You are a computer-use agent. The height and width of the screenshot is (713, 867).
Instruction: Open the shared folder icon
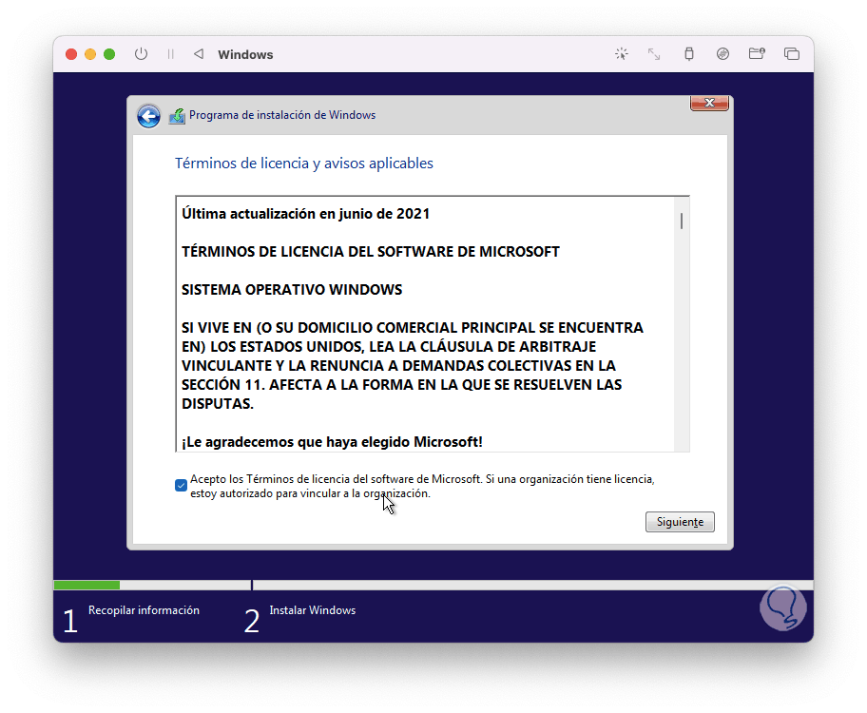pyautogui.click(x=757, y=53)
